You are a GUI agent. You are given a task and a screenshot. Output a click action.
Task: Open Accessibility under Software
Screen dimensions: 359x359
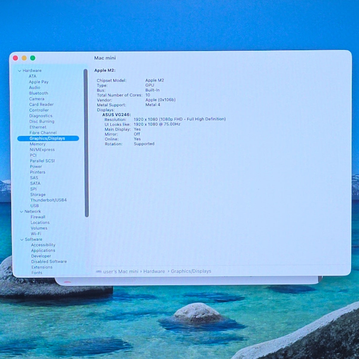click(x=43, y=245)
